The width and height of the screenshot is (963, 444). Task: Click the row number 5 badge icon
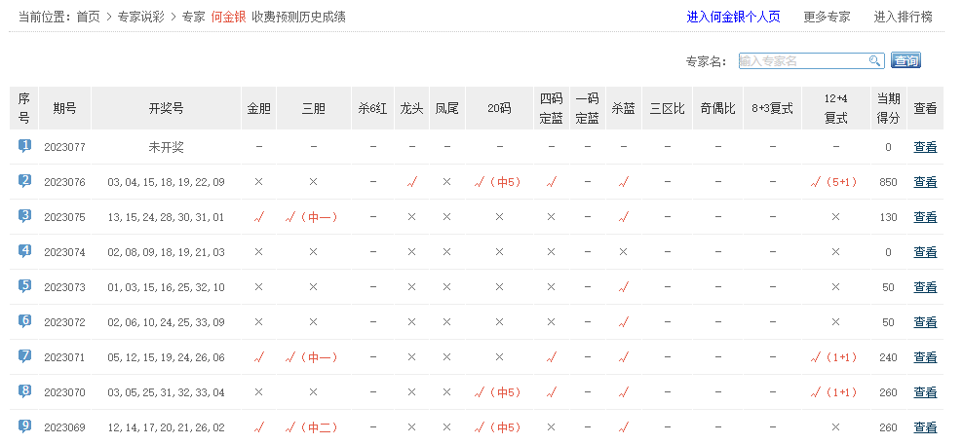click(24, 286)
